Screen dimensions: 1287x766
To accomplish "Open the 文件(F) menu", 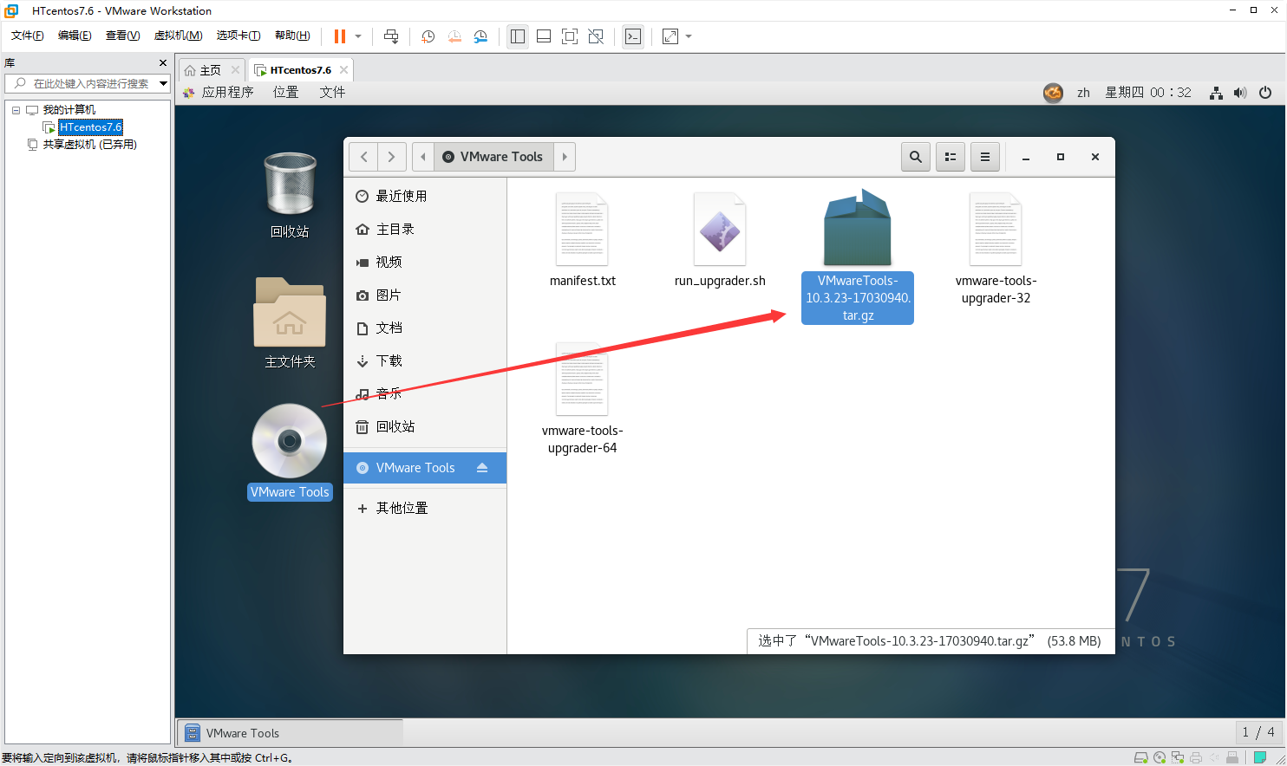I will click(28, 36).
